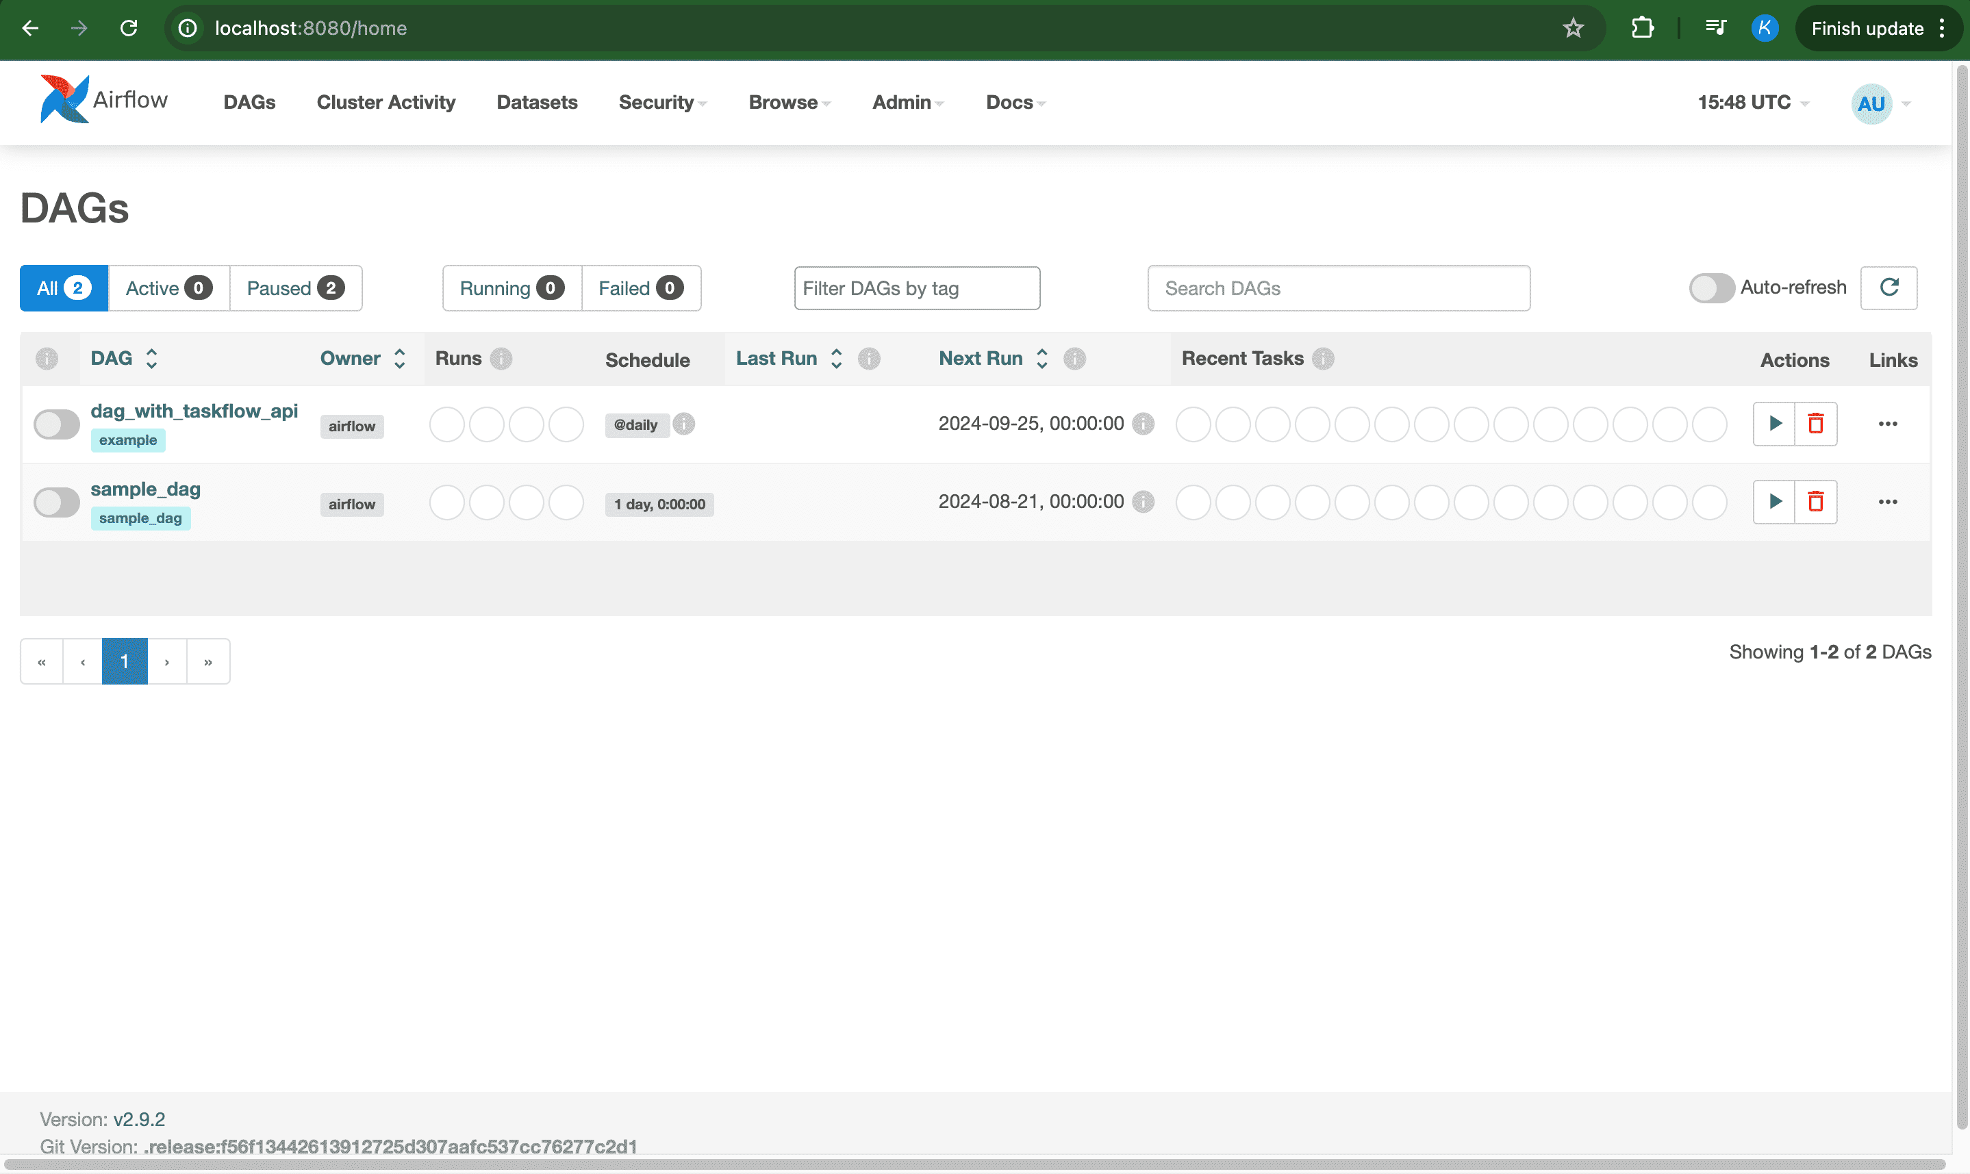Trigger the run button for dag_with_taskflow_api
1970x1174 pixels.
pyautogui.click(x=1774, y=422)
